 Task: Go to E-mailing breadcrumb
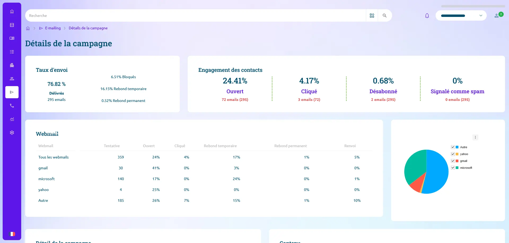(53, 28)
